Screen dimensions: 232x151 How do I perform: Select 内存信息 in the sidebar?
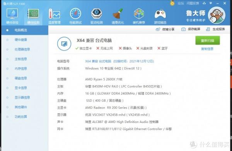(x=25, y=69)
